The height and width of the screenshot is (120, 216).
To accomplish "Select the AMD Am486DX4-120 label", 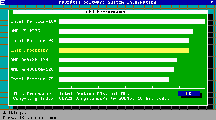I will click(x=32, y=69).
